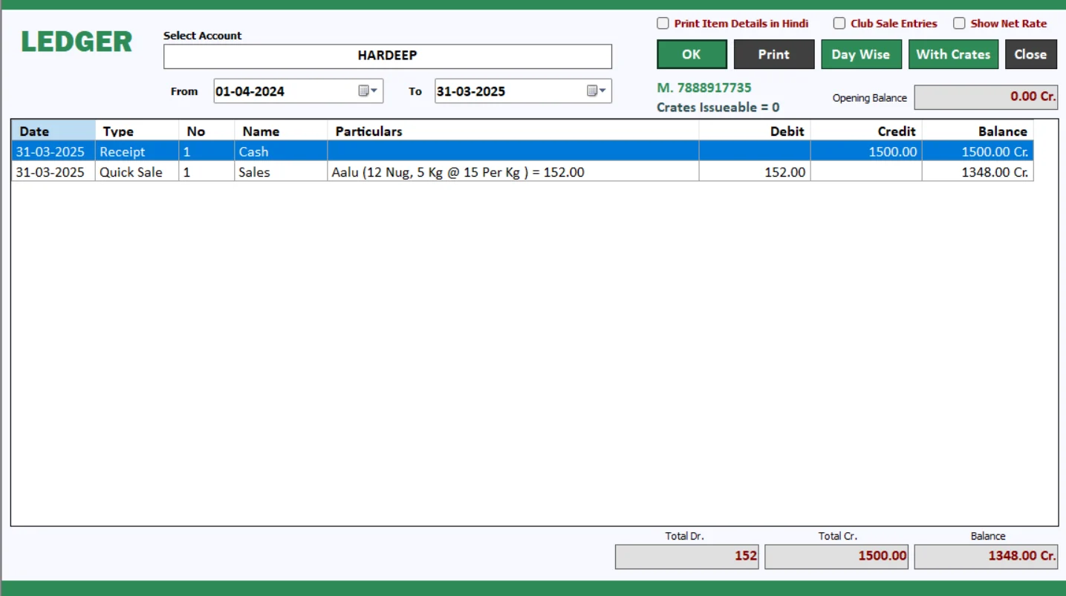The width and height of the screenshot is (1066, 596).
Task: Select the Quick Sale row type cell
Action: pyautogui.click(x=137, y=171)
